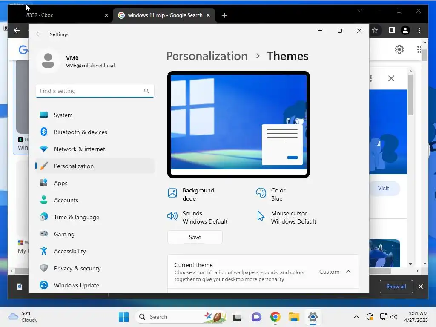Click Personalization in the breadcrumb
This screenshot has width=436, height=327.
pos(207,56)
